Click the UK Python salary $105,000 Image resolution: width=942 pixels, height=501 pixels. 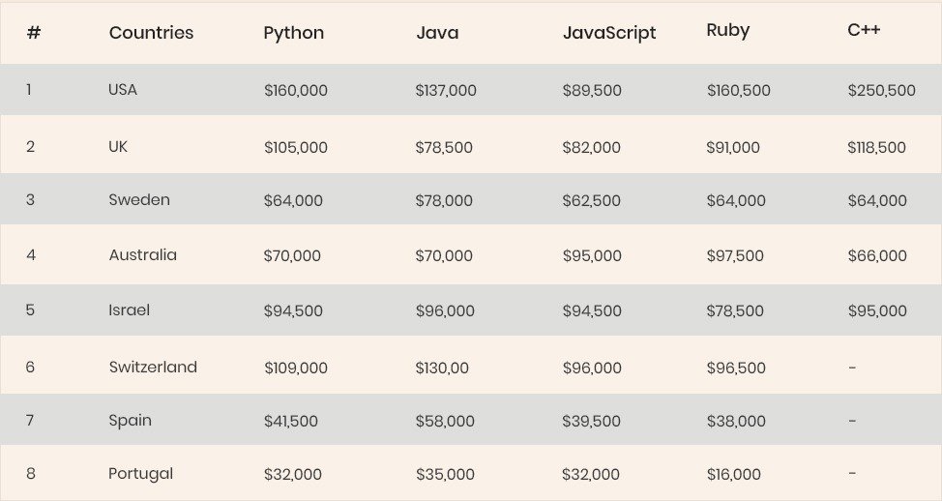296,147
